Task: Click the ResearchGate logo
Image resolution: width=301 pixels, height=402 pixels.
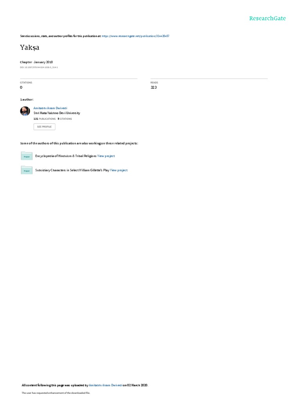Action: [x=267, y=18]
